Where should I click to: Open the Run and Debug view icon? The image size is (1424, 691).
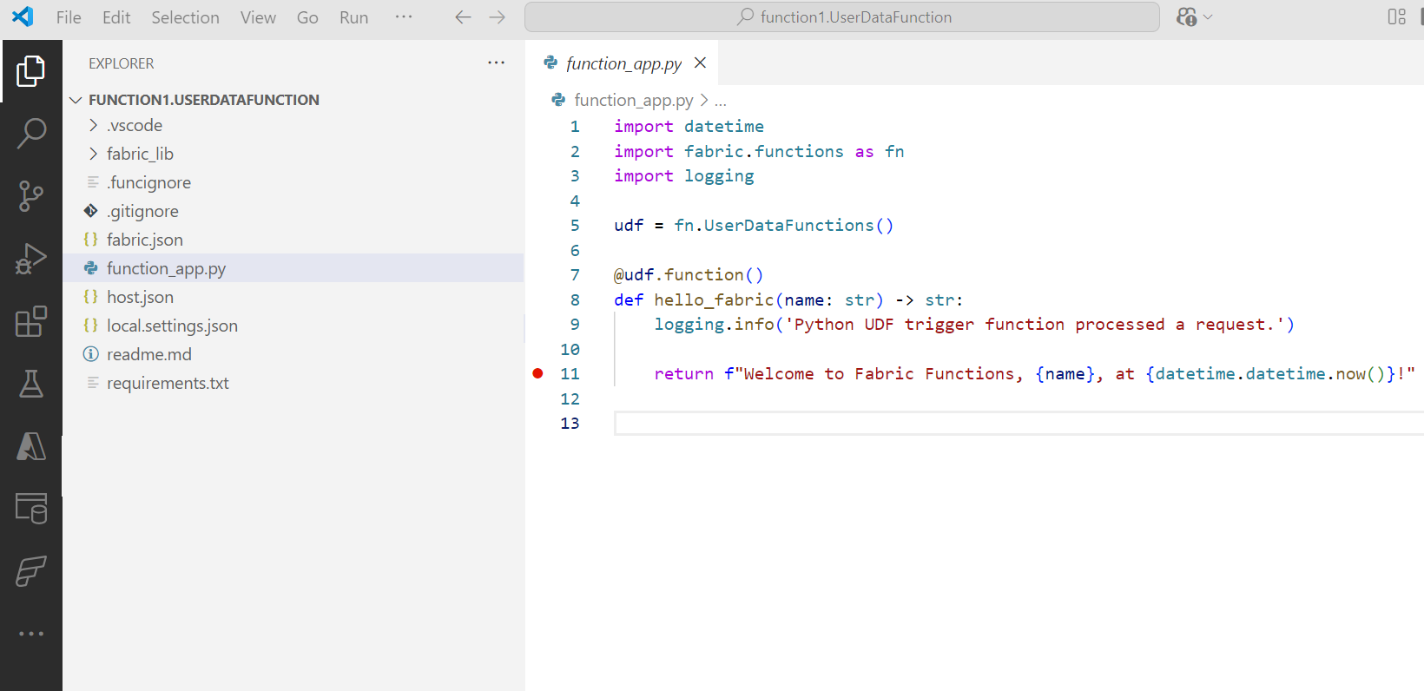[x=31, y=259]
